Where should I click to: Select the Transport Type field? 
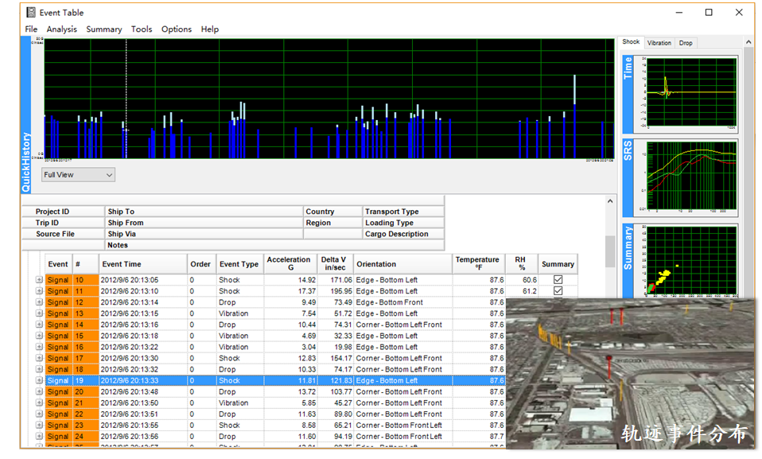click(x=403, y=212)
